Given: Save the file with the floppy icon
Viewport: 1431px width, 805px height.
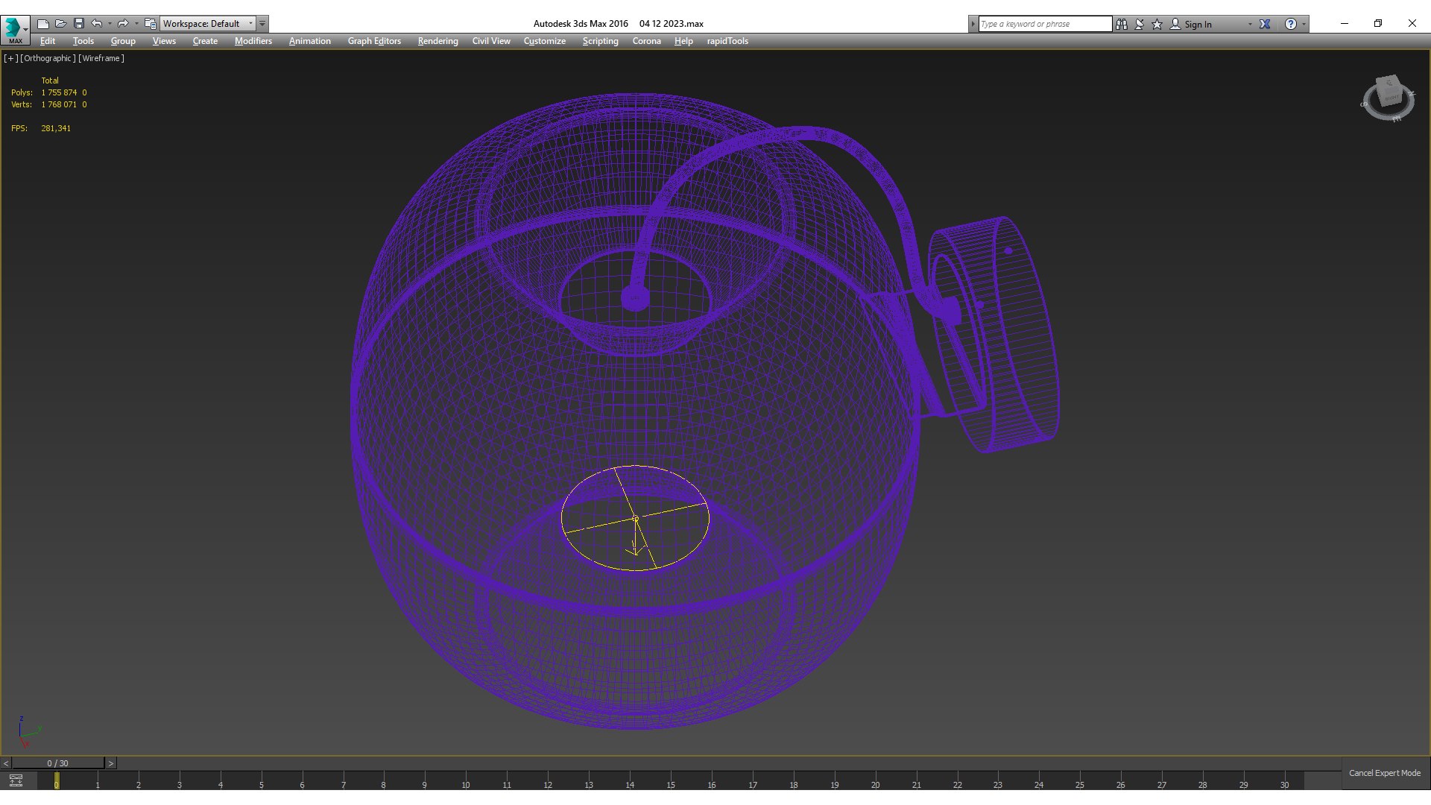Looking at the screenshot, I should pos(79,24).
